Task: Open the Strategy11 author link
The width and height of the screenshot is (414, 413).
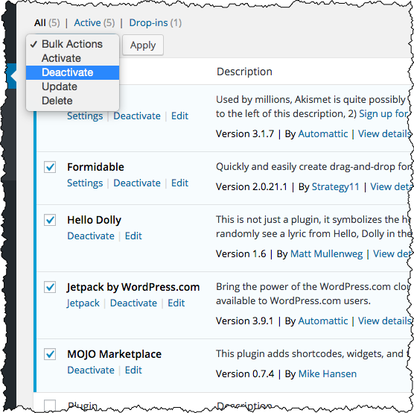Action: click(x=336, y=187)
